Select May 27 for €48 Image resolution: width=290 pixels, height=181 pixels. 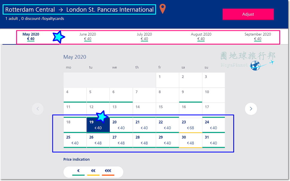121,141
